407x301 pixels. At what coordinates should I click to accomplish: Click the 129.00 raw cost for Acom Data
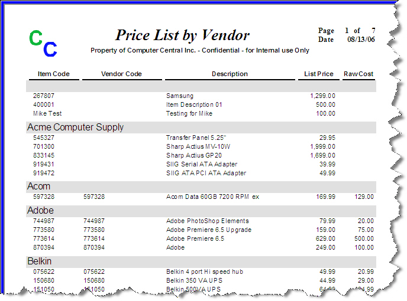point(363,197)
